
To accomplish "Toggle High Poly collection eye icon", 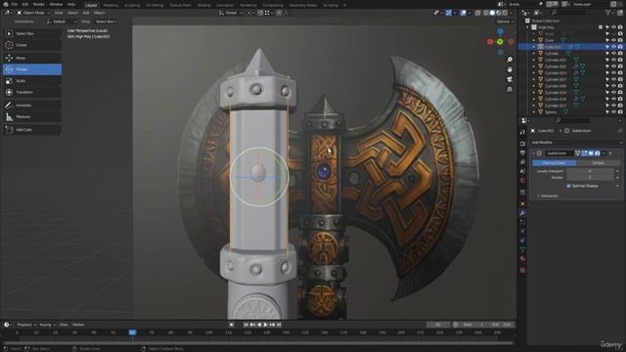I will [613, 27].
